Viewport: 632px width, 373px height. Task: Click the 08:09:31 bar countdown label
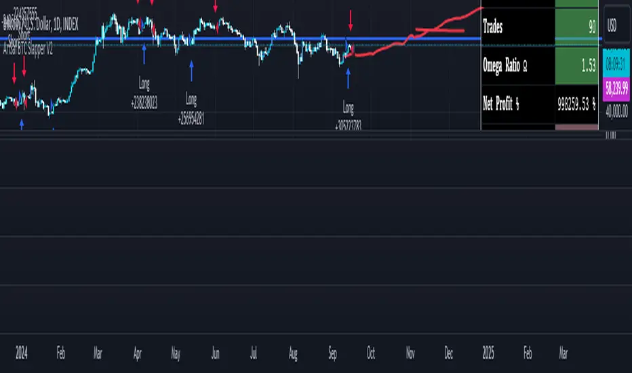[616, 63]
